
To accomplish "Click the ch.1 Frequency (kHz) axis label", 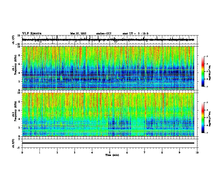I will [14, 65].
